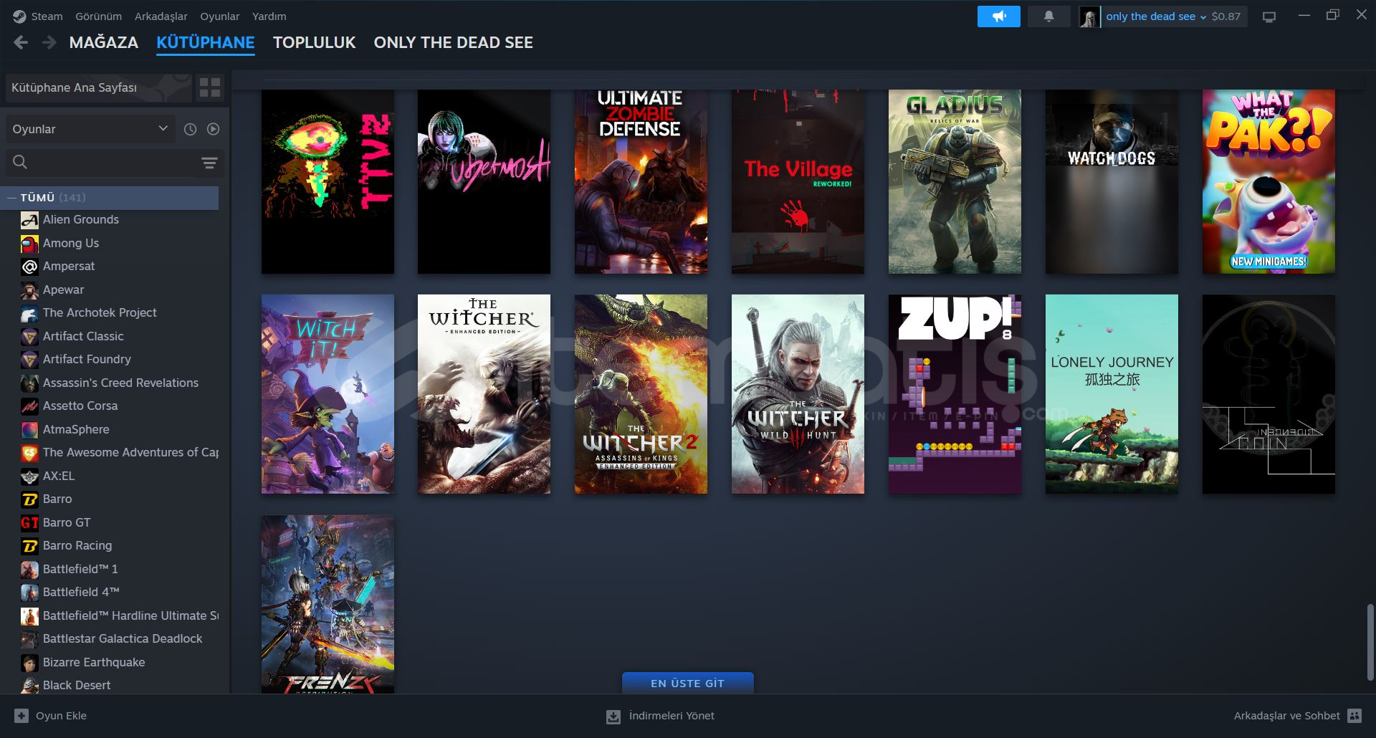Viewport: 1376px width, 738px height.
Task: Open advanced filter options icon
Action: pos(209,163)
